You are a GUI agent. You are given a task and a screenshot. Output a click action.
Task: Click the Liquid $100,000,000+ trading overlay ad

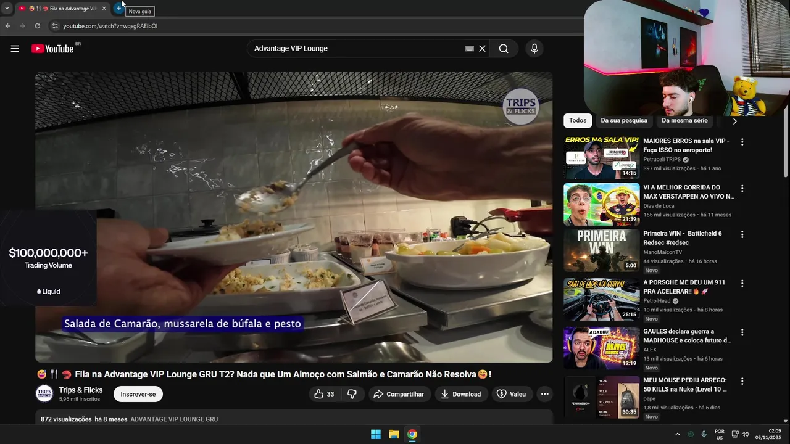click(48, 259)
